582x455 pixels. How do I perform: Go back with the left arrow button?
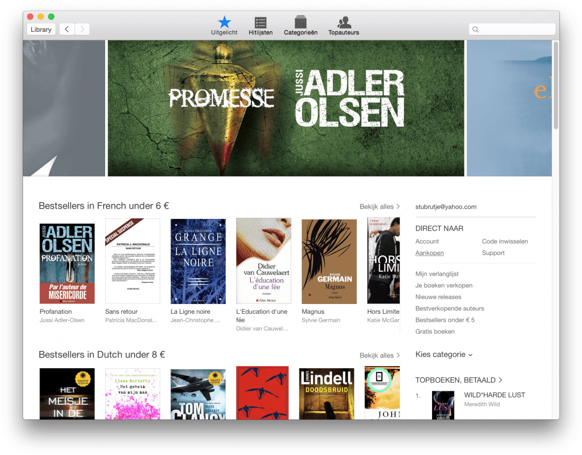click(67, 29)
